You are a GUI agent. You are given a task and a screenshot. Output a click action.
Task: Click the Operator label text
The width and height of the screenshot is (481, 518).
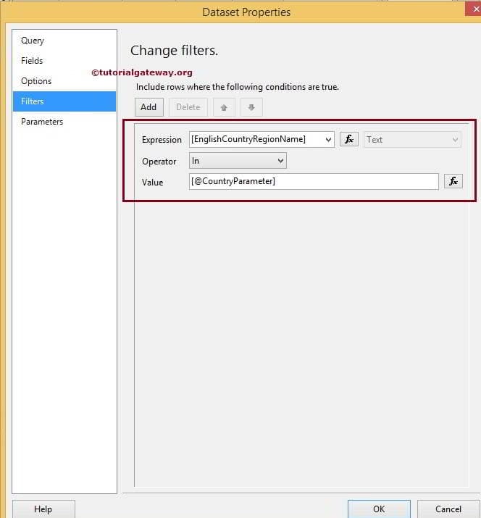coord(159,162)
